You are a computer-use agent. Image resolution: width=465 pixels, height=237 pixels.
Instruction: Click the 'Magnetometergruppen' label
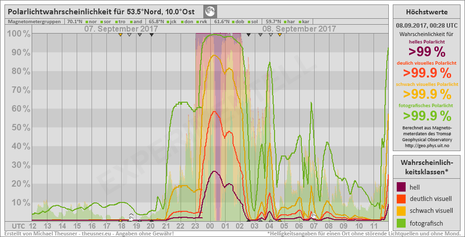click(35, 22)
